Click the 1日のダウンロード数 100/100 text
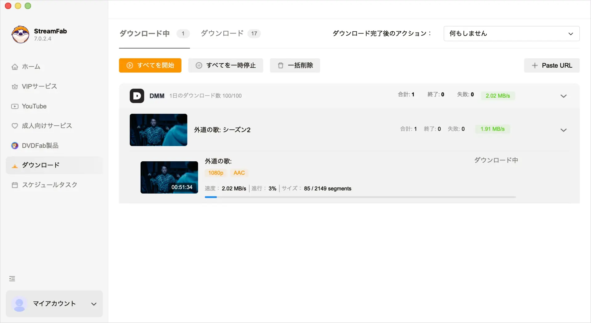Image resolution: width=591 pixels, height=323 pixels. click(x=206, y=96)
